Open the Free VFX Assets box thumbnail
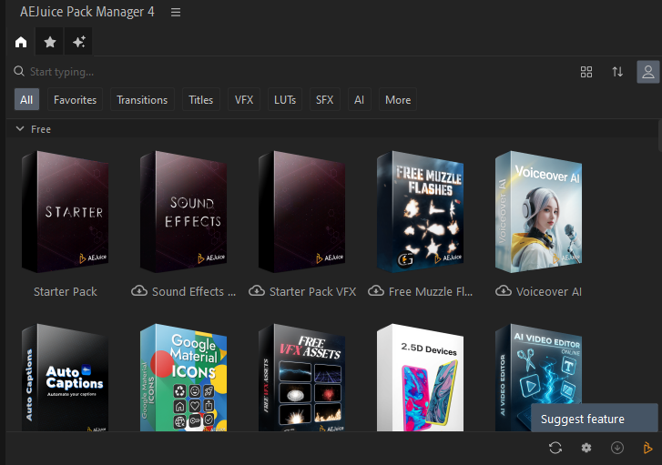The image size is (662, 465). tap(302, 378)
